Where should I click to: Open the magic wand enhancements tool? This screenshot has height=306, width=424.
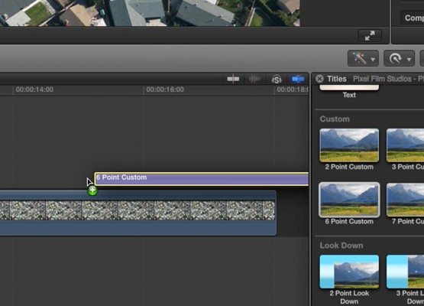coord(359,58)
